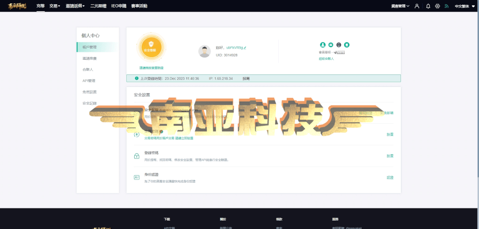Click the UID: 3014928 text
The width and height of the screenshot is (479, 229).
pyautogui.click(x=226, y=55)
